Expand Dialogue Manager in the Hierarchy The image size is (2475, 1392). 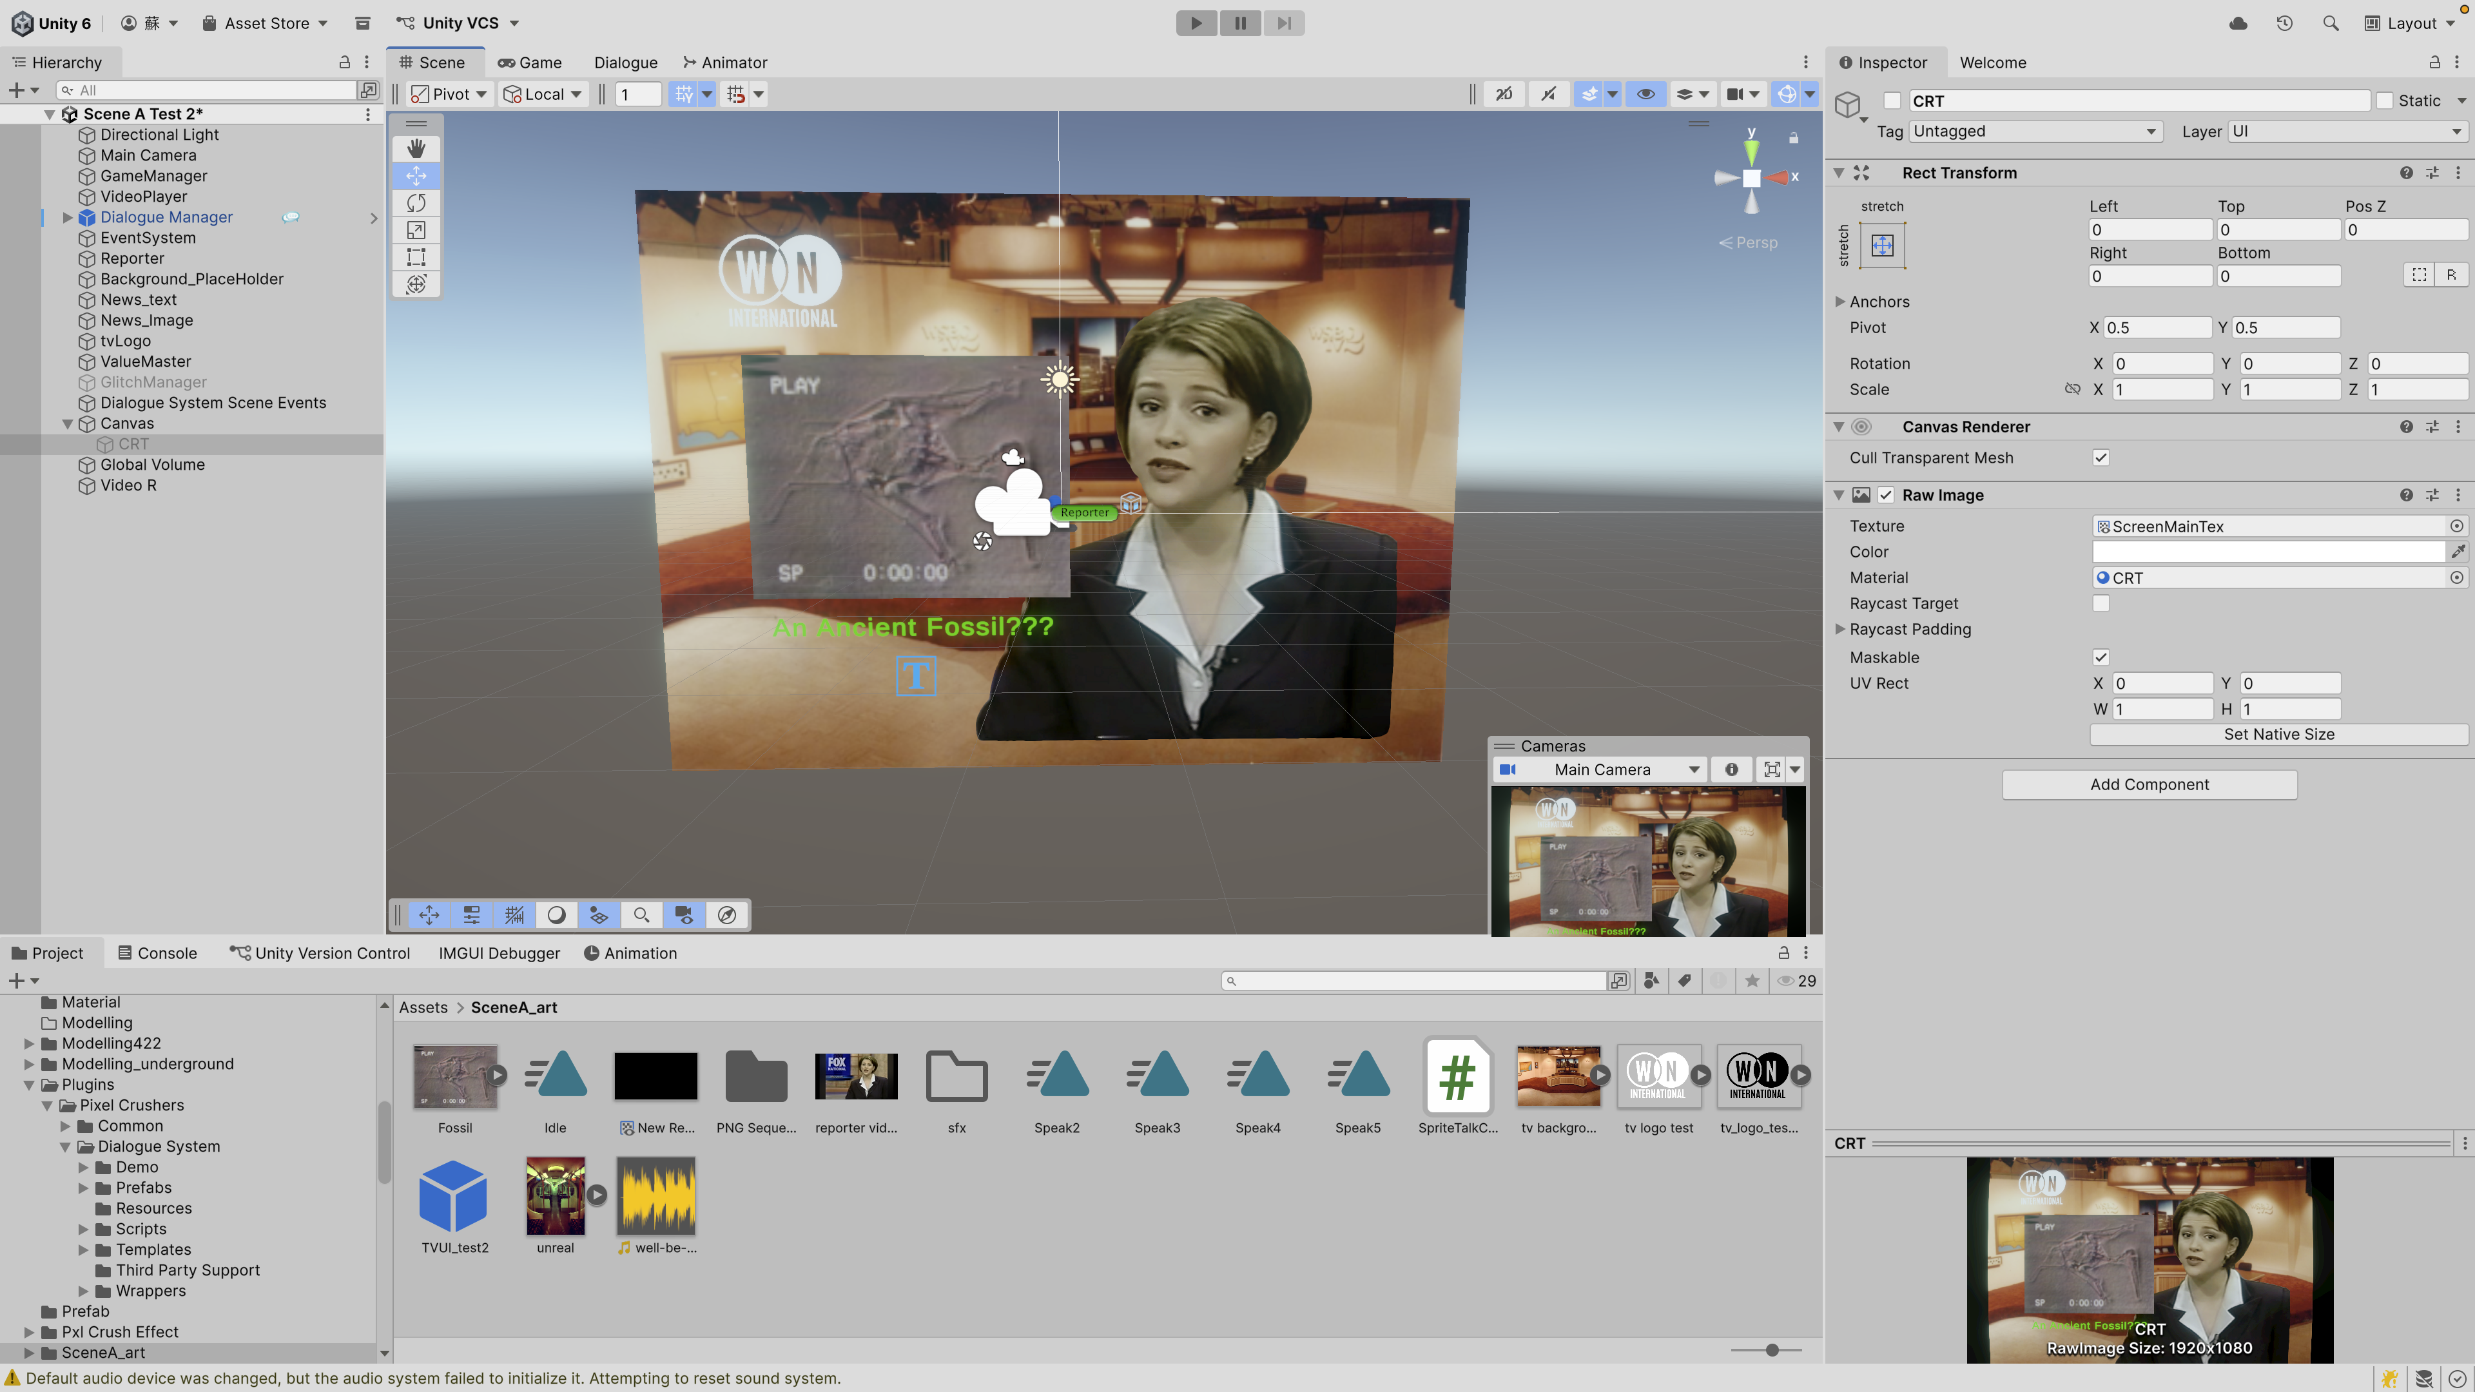67,218
